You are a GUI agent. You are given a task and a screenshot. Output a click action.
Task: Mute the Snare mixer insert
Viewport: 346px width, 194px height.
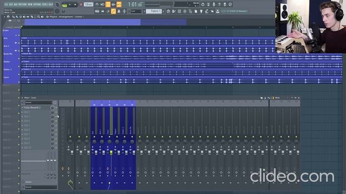click(x=109, y=137)
